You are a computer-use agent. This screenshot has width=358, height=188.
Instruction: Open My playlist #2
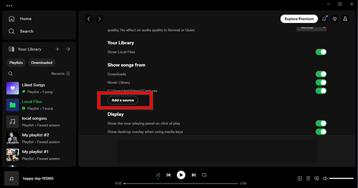pos(39,138)
